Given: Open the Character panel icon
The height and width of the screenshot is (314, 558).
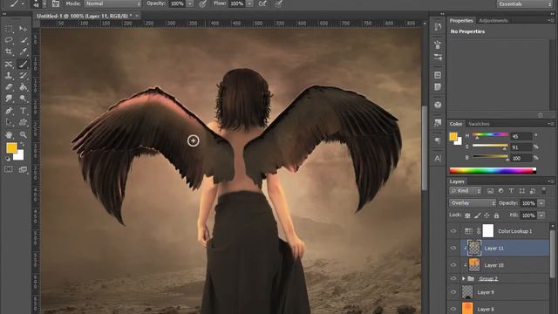Looking at the screenshot, I should pos(438,158).
